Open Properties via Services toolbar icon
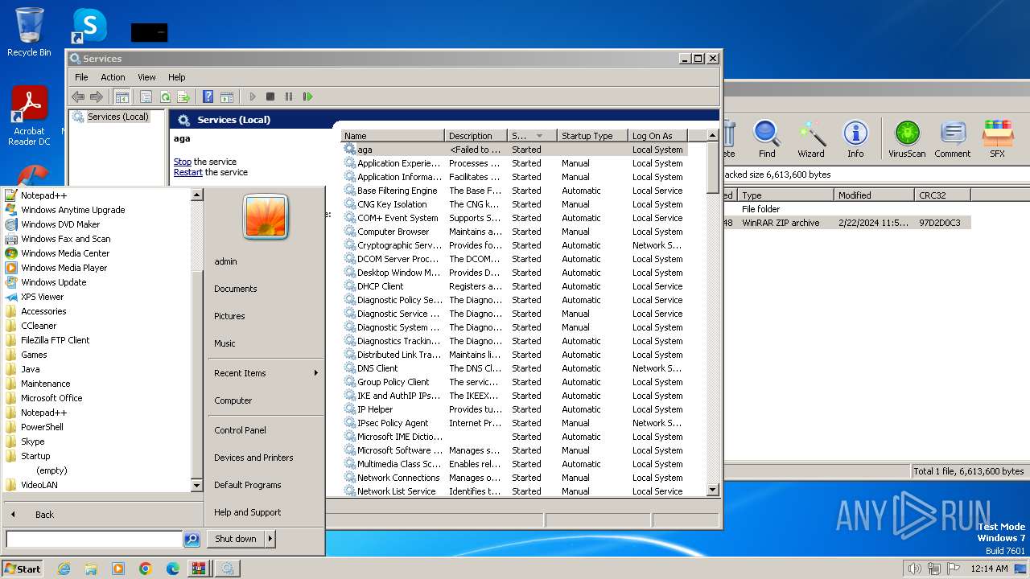 146,96
